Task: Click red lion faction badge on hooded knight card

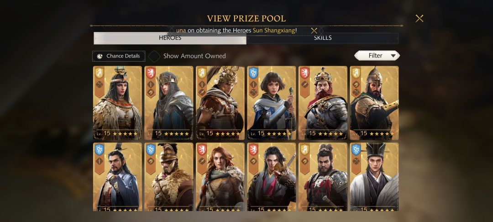Action: pos(151,73)
